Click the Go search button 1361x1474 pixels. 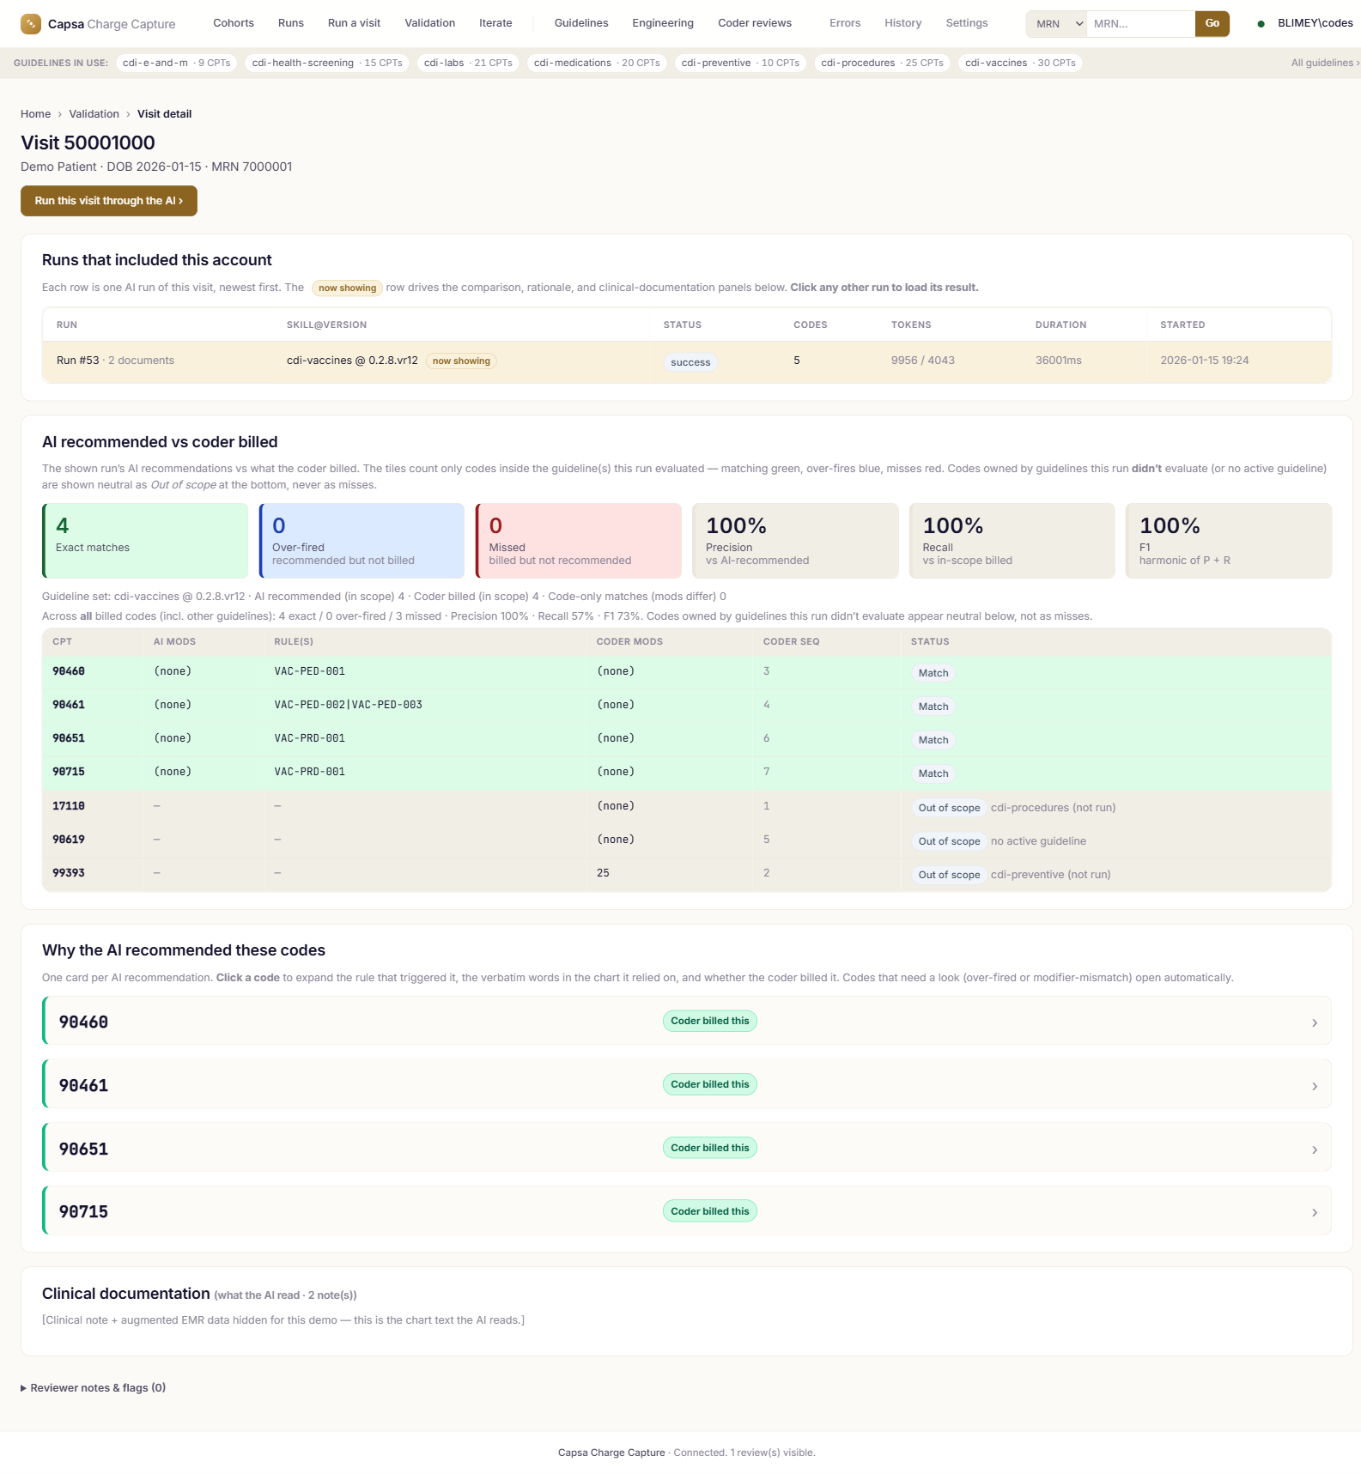pyautogui.click(x=1212, y=24)
